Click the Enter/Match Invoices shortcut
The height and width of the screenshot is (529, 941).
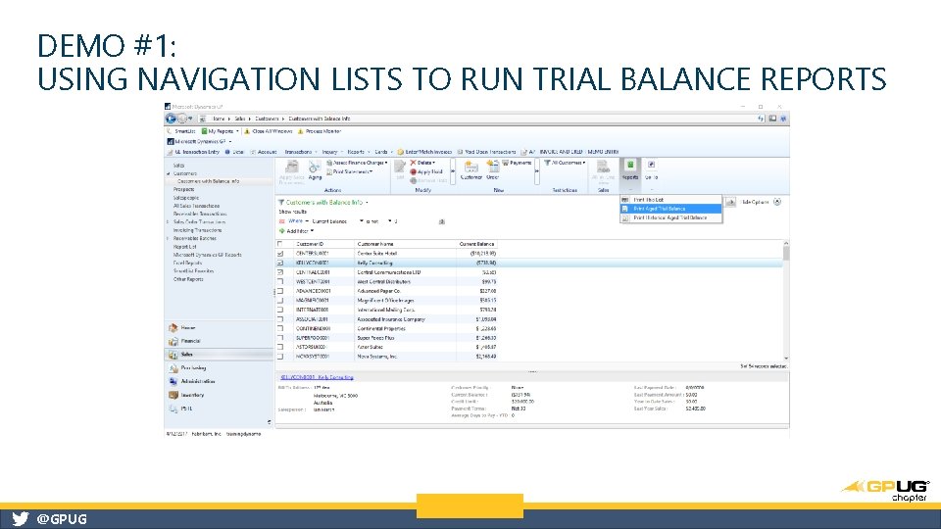coord(424,153)
